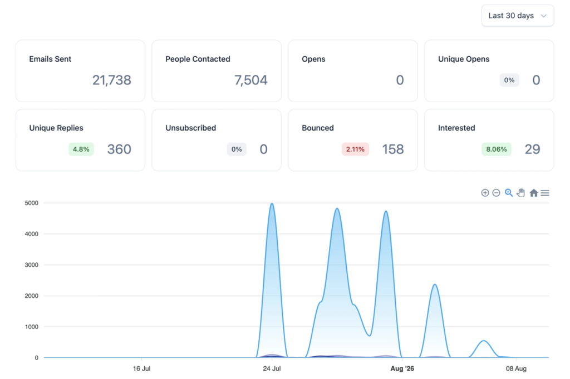The height and width of the screenshot is (379, 570).
Task: Click the chart zoom out minus icon
Action: (496, 193)
